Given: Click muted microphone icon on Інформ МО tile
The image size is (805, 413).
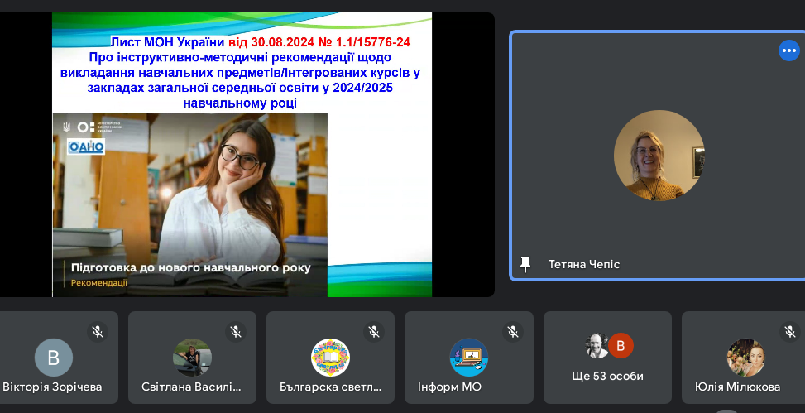Looking at the screenshot, I should (513, 332).
